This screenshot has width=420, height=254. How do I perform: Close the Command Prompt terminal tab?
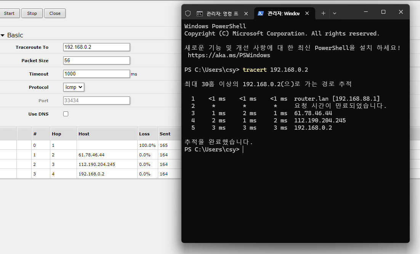tap(246, 13)
